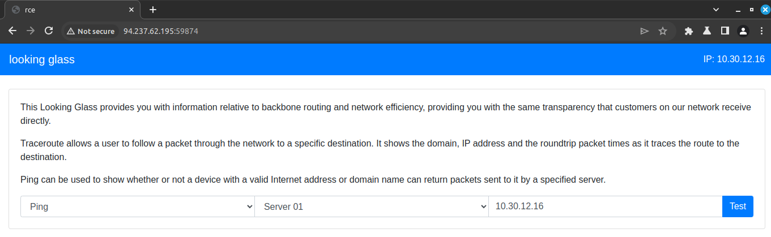
Task: Click the share page arrow icon
Action: 644,31
